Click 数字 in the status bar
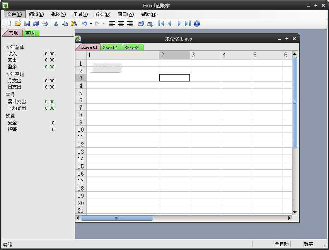The width and height of the screenshot is (329, 250). point(308,244)
